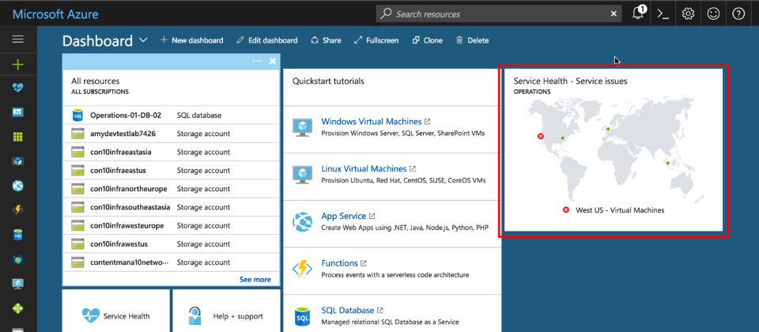759x332 pixels.
Task: Open Cosmos DB planet icon in sidebar
Action: [x=18, y=259]
